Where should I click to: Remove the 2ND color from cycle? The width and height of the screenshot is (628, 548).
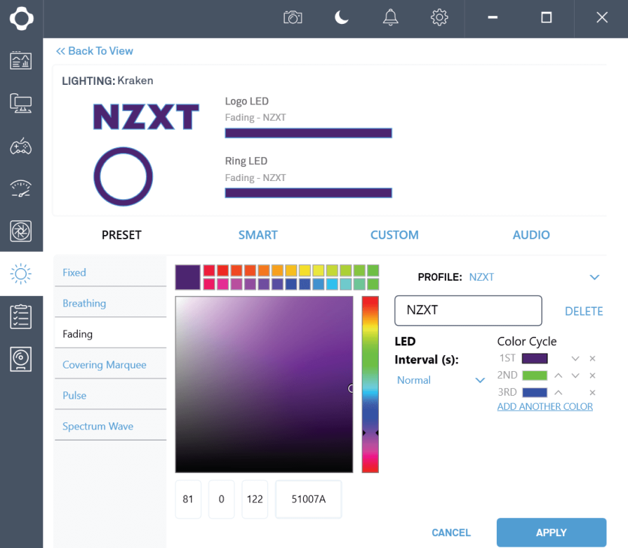(x=592, y=376)
